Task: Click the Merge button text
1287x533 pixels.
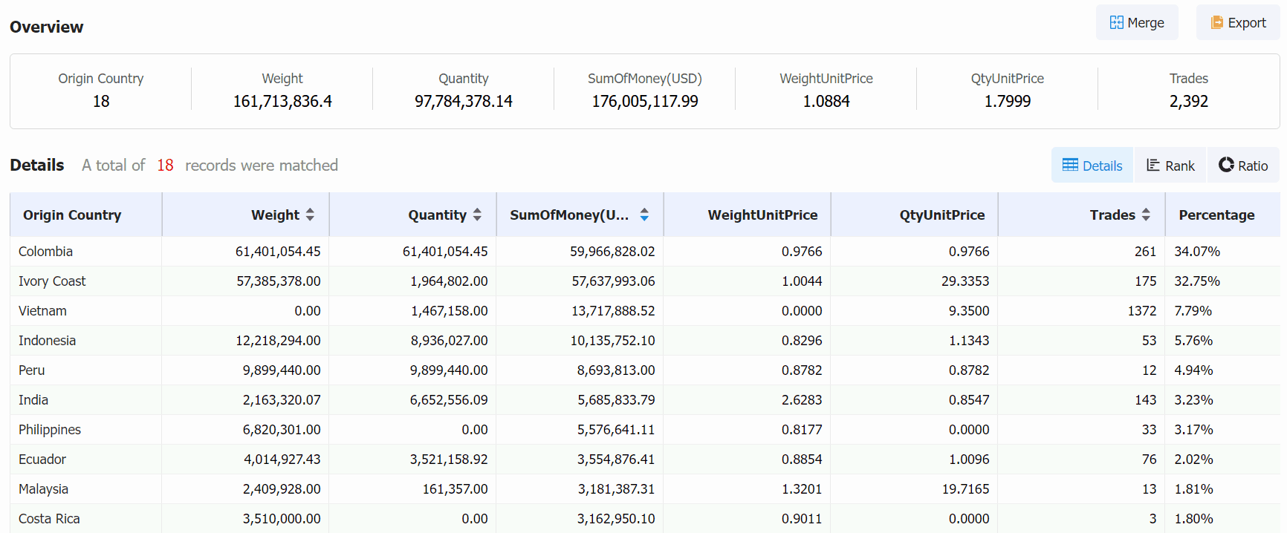Action: (x=1146, y=23)
